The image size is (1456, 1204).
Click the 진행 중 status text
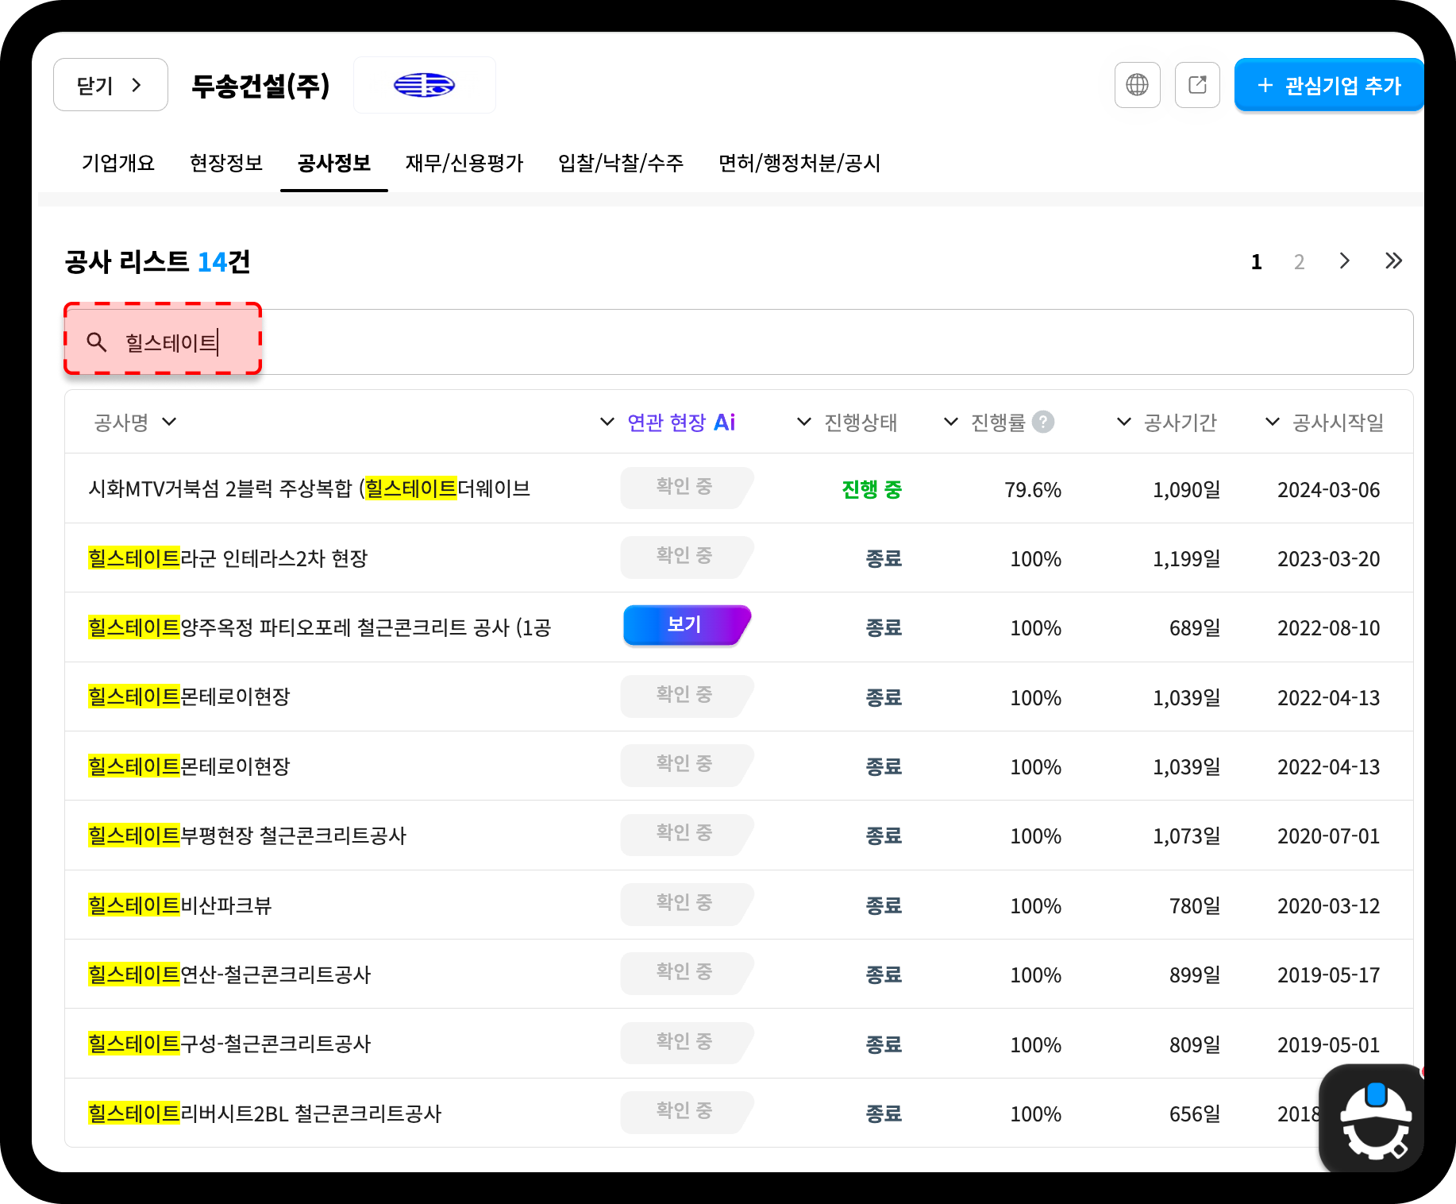point(872,489)
